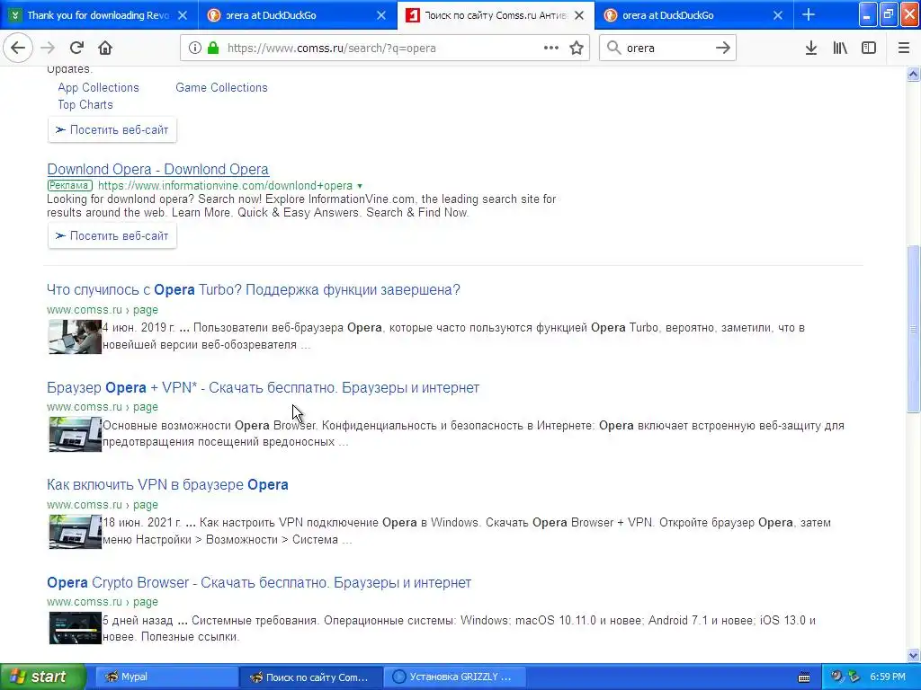921x690 pixels.
Task: Click the second system tray icon
Action: [854, 677]
